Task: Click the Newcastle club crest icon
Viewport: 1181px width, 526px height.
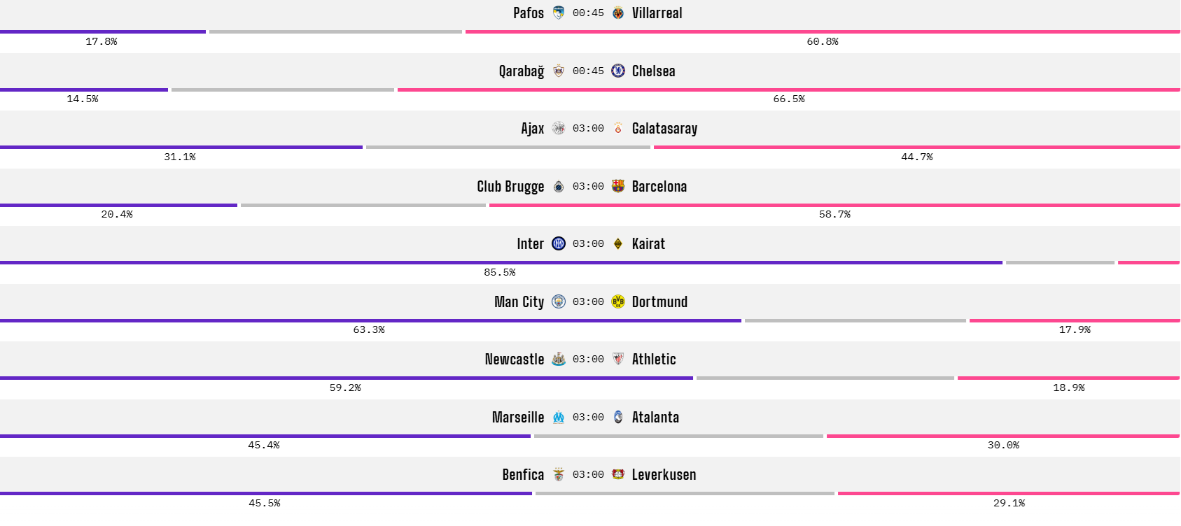Action: pyautogui.click(x=559, y=359)
